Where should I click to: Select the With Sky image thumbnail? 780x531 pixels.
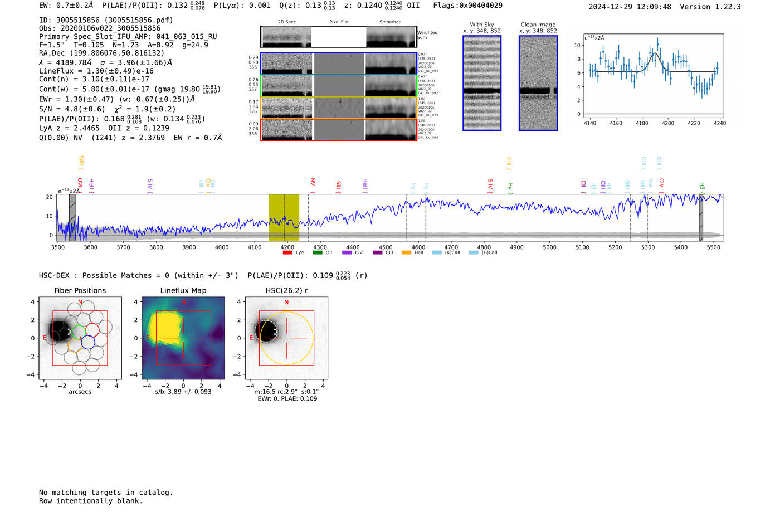click(x=482, y=83)
